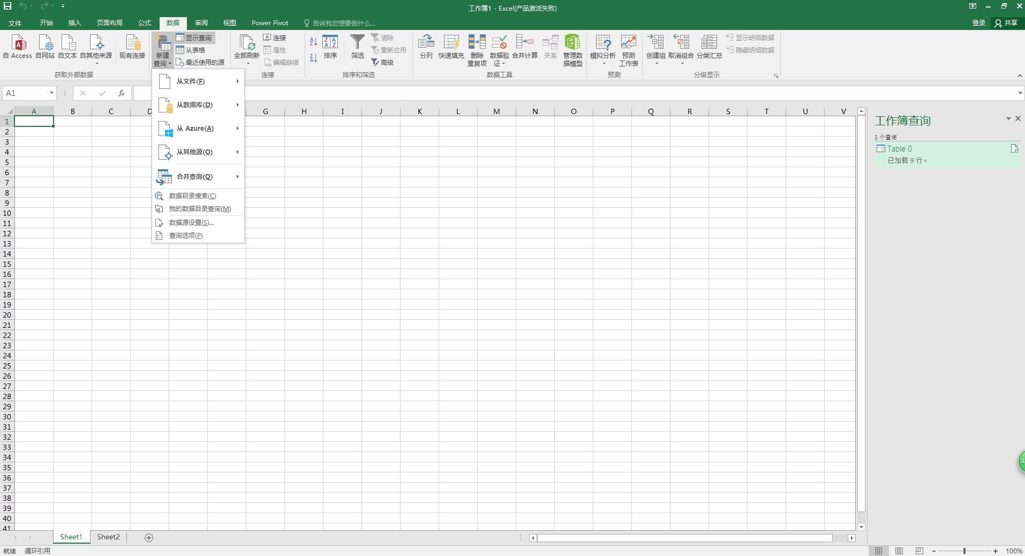The height and width of the screenshot is (556, 1025).
Task: Expand the 从其他源 submenu
Action: pyautogui.click(x=198, y=152)
